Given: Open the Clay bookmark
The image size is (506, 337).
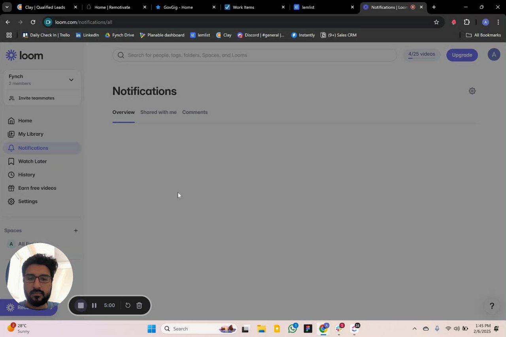Looking at the screenshot, I should click(x=224, y=35).
